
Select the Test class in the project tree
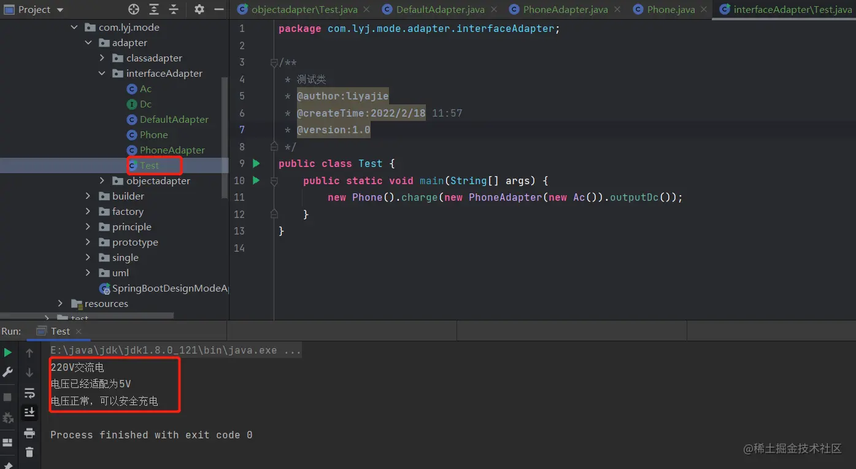(143, 165)
